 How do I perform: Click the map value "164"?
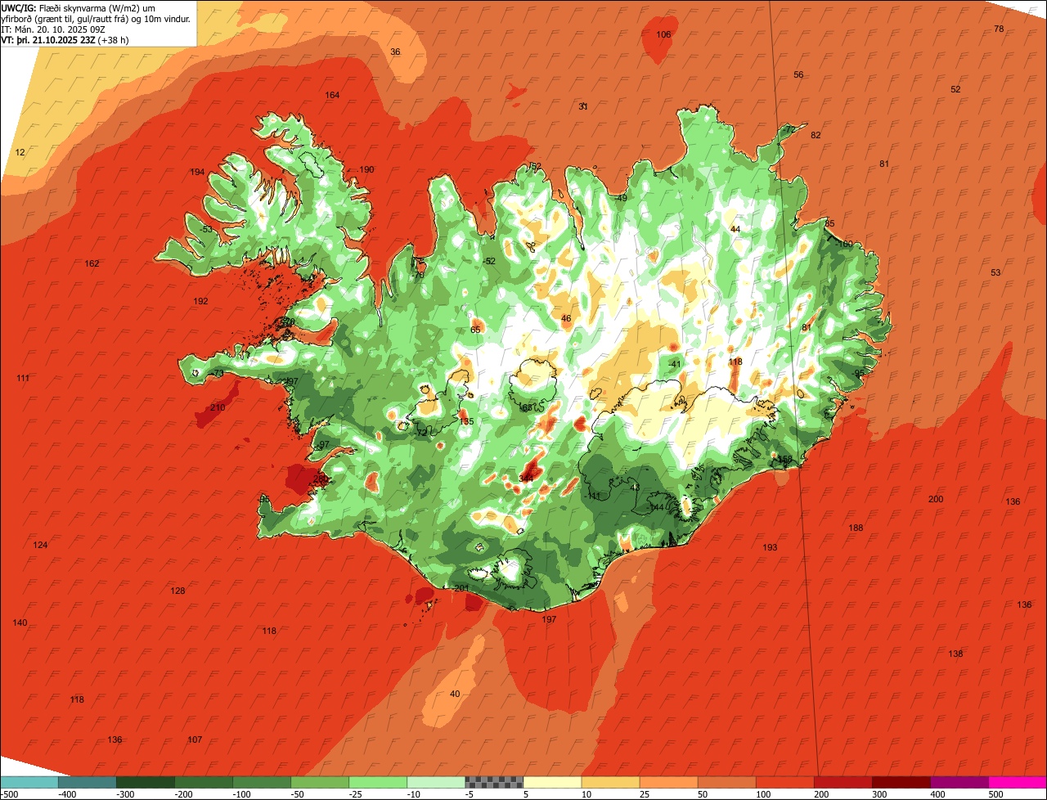tap(332, 95)
